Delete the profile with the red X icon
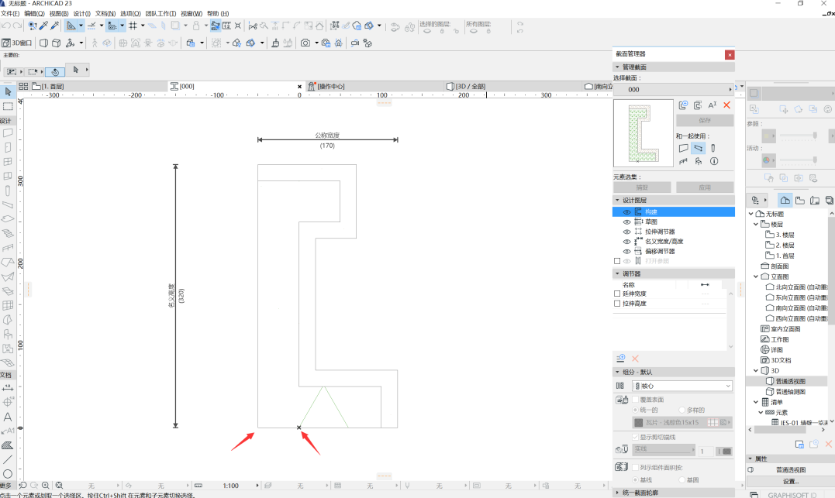Screen dimensions: 835x498 point(727,105)
